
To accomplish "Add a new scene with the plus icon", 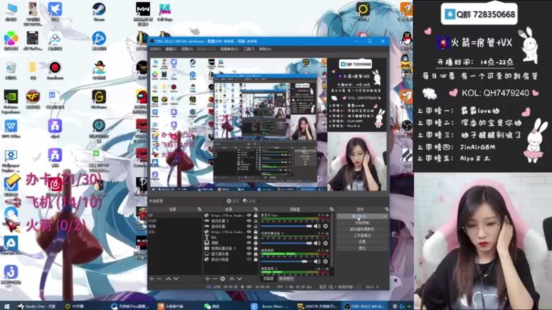I will click(152, 279).
